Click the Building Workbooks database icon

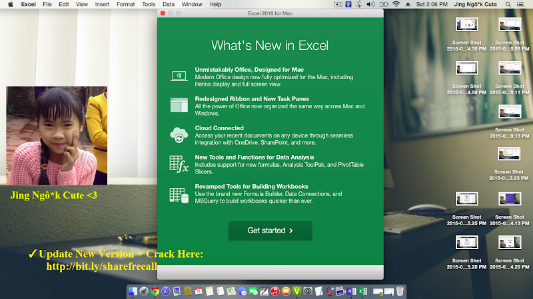179,195
